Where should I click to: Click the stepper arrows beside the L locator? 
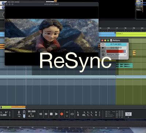(x=100, y=112)
